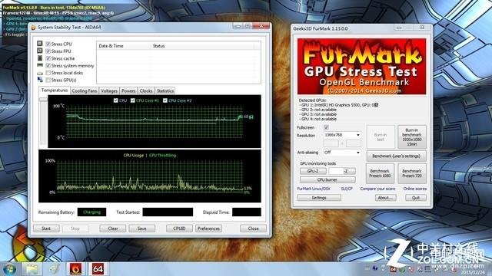Click the CPU icon beside Stress CPU
The height and width of the screenshot is (276, 492).
40,44
